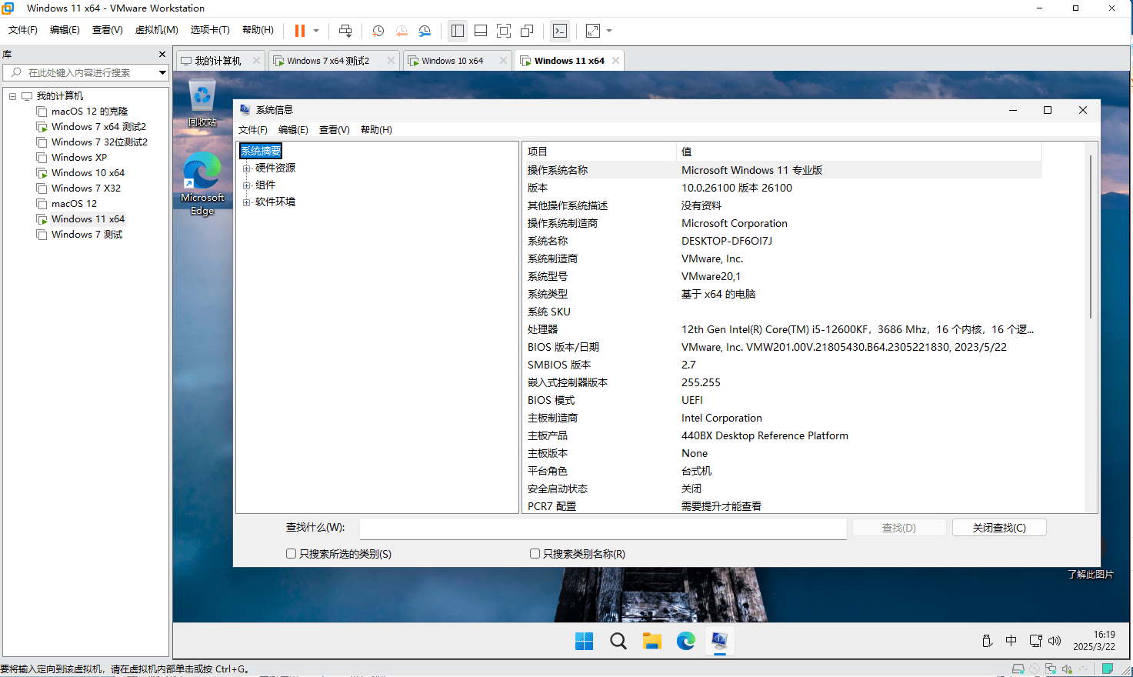Open the Recycle Bin desktop icon
The image size is (1133, 677).
202,104
